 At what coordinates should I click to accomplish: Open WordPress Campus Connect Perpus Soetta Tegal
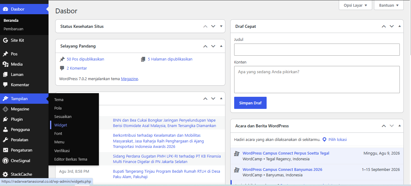pos(286,153)
